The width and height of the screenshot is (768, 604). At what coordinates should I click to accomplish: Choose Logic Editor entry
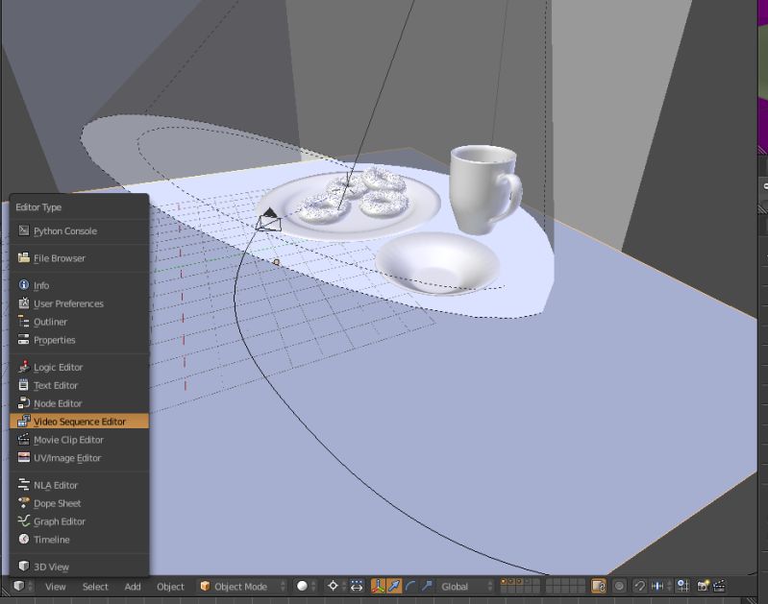pos(79,367)
